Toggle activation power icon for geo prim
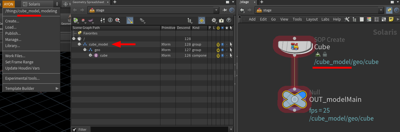This screenshot has height=132, width=400. [218, 50]
